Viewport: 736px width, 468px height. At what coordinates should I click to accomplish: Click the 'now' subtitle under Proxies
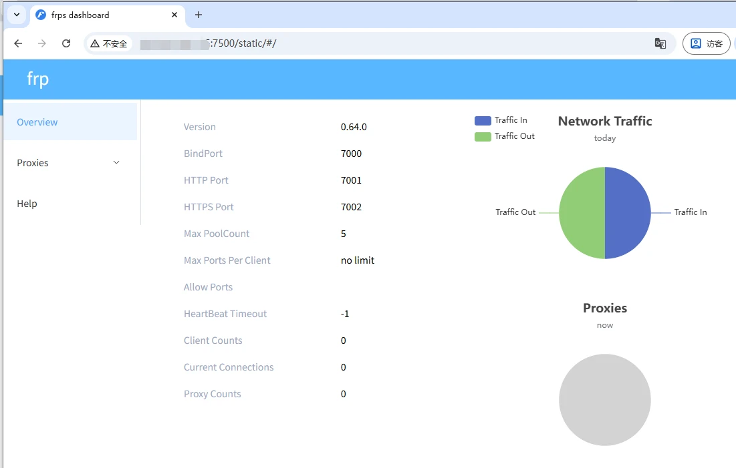pos(604,325)
